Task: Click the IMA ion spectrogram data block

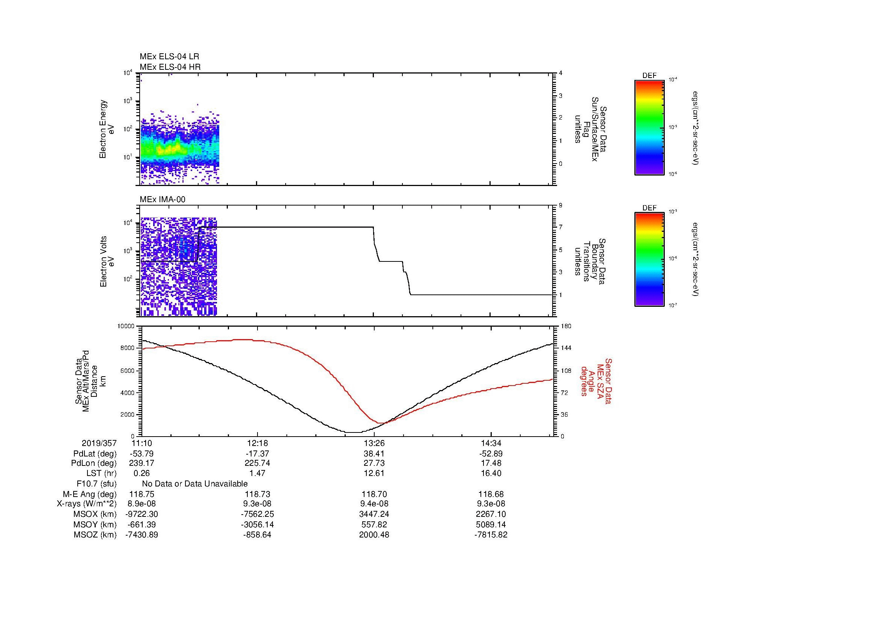Action: tap(179, 267)
